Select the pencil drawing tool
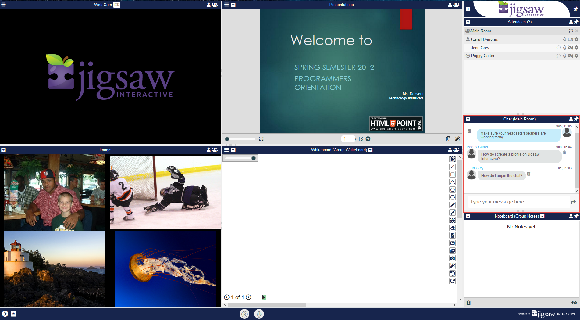 point(452,205)
